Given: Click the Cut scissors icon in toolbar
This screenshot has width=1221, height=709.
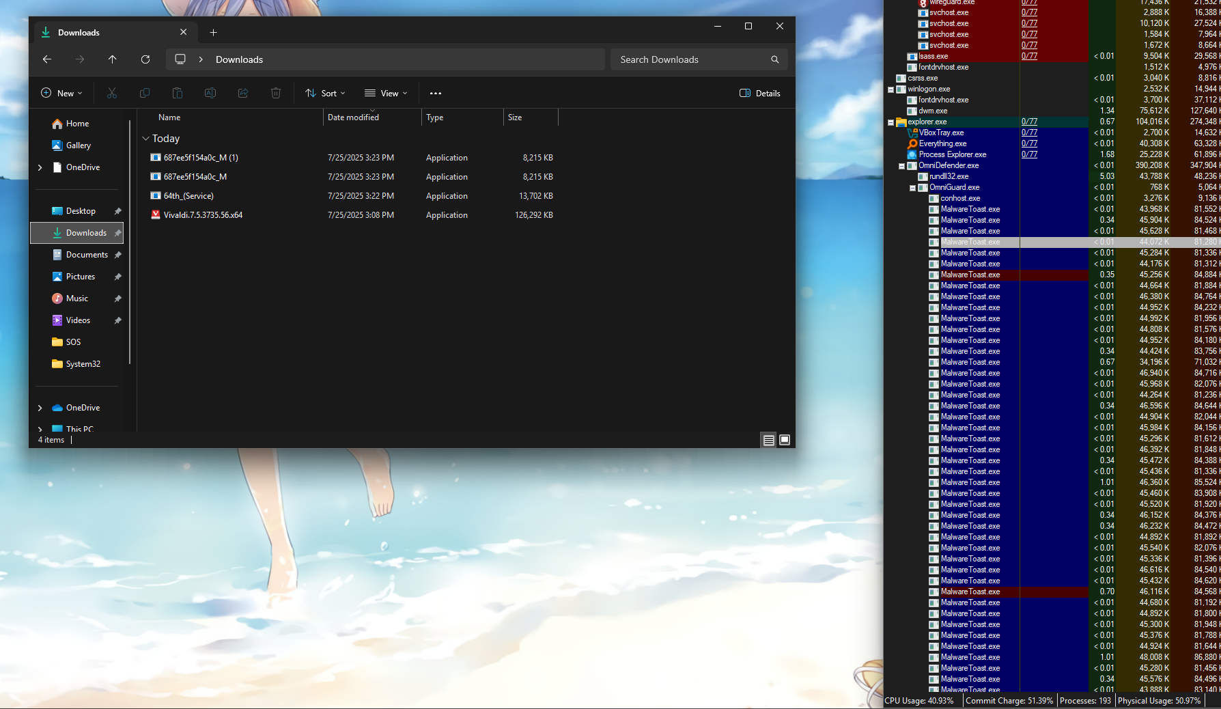Looking at the screenshot, I should click(x=112, y=94).
